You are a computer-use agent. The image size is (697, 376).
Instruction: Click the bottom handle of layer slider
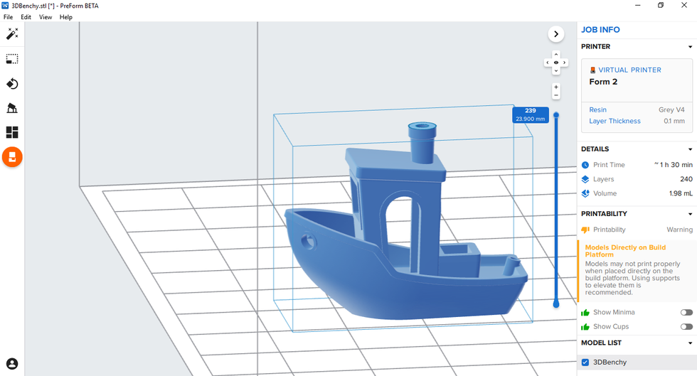point(556,304)
